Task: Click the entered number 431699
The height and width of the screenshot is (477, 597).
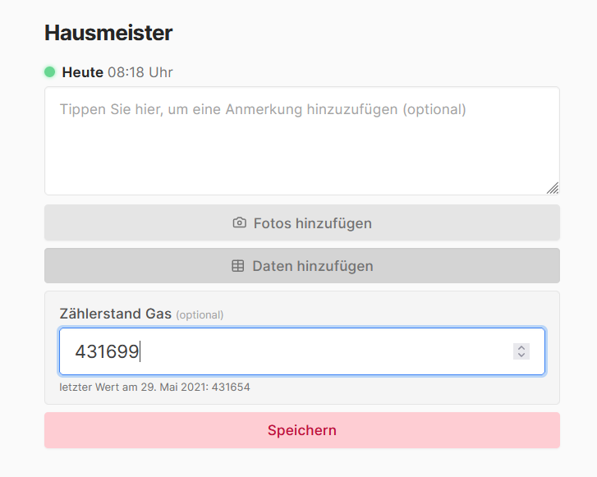Action: pyautogui.click(x=107, y=351)
